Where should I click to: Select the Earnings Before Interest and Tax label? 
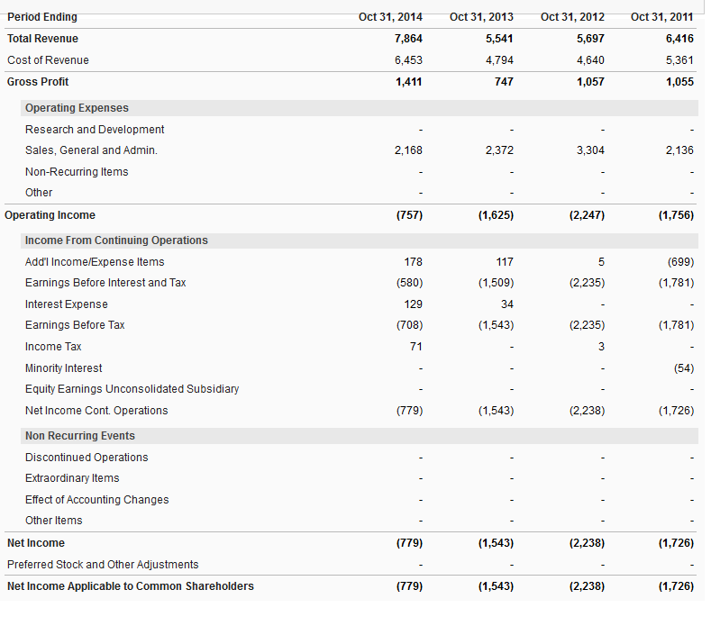pos(105,283)
